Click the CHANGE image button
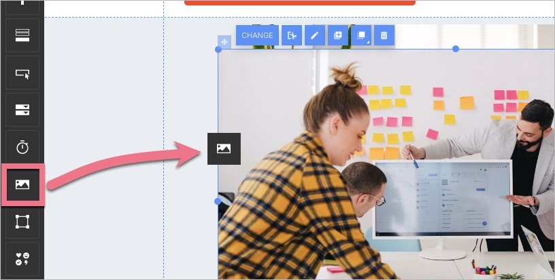The height and width of the screenshot is (280, 555). pyautogui.click(x=257, y=35)
